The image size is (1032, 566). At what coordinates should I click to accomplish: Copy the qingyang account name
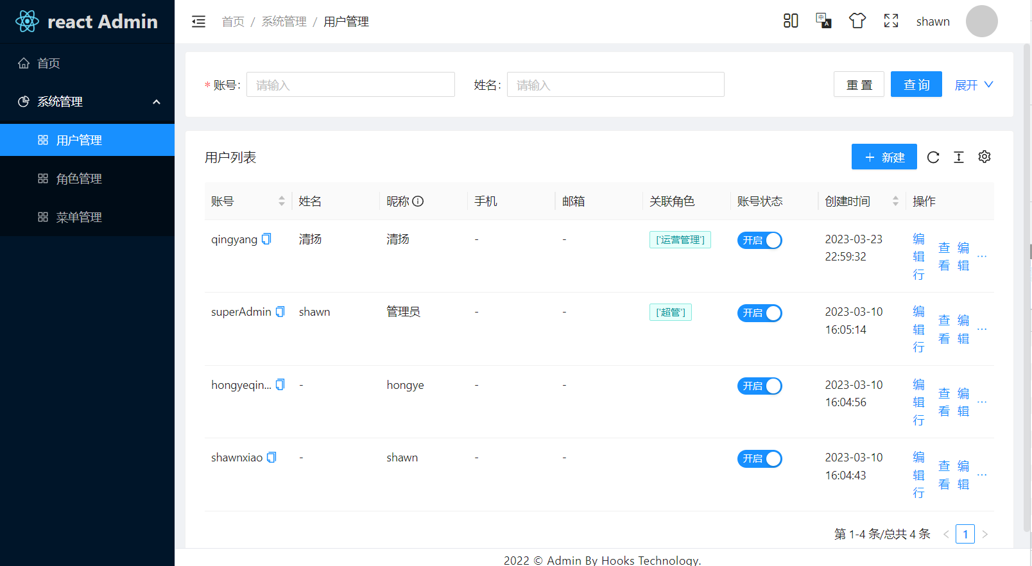(x=266, y=239)
